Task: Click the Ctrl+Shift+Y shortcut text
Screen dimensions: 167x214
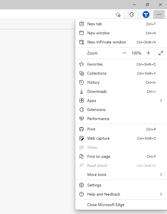Action: point(146,74)
